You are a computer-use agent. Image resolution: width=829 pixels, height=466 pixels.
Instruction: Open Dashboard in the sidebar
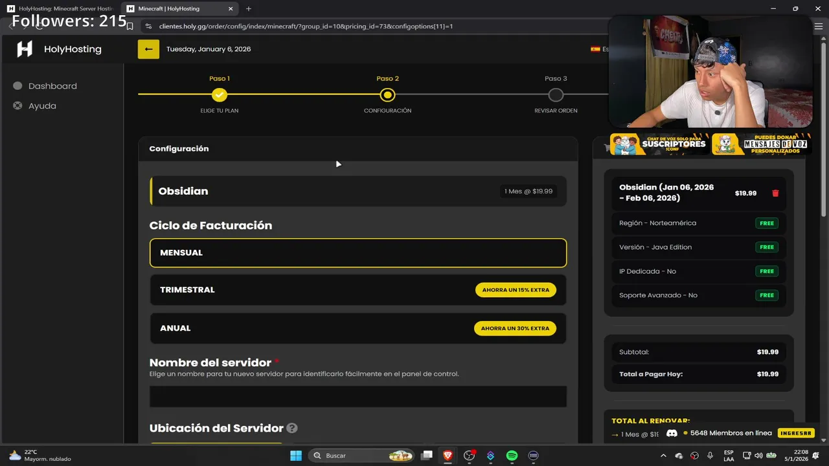pos(52,86)
